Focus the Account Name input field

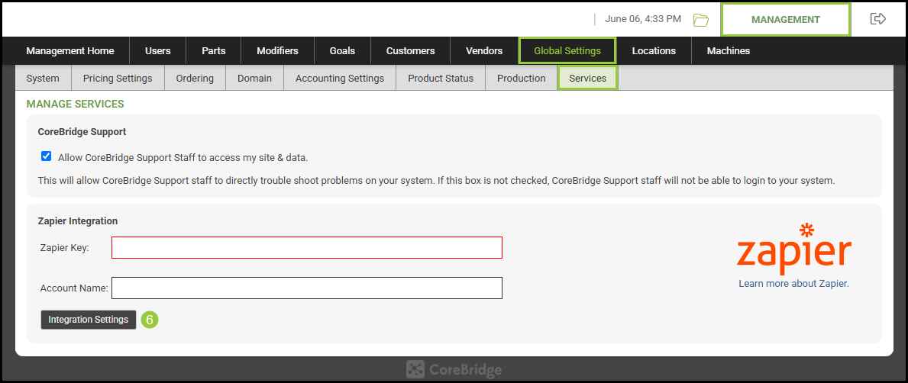pyautogui.click(x=307, y=288)
